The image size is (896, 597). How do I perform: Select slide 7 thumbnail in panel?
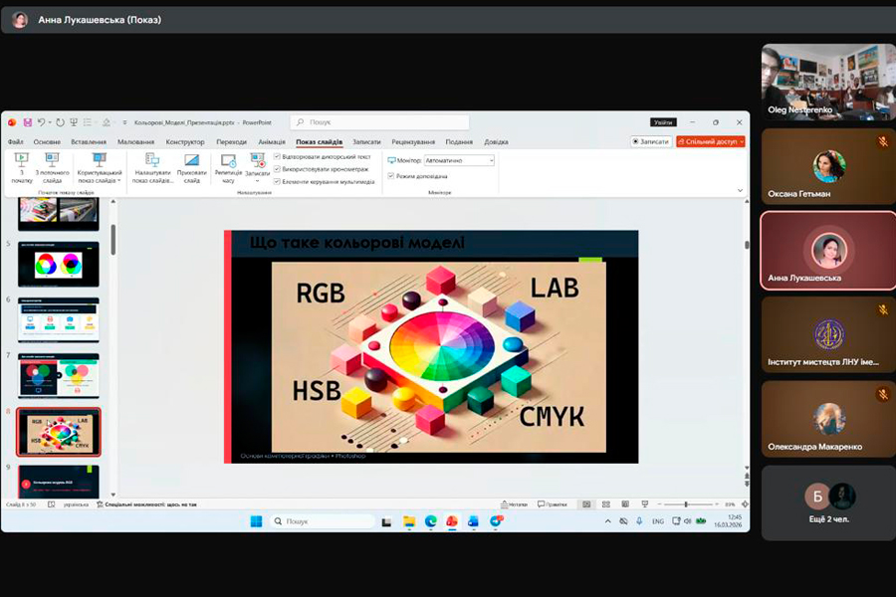(x=59, y=375)
